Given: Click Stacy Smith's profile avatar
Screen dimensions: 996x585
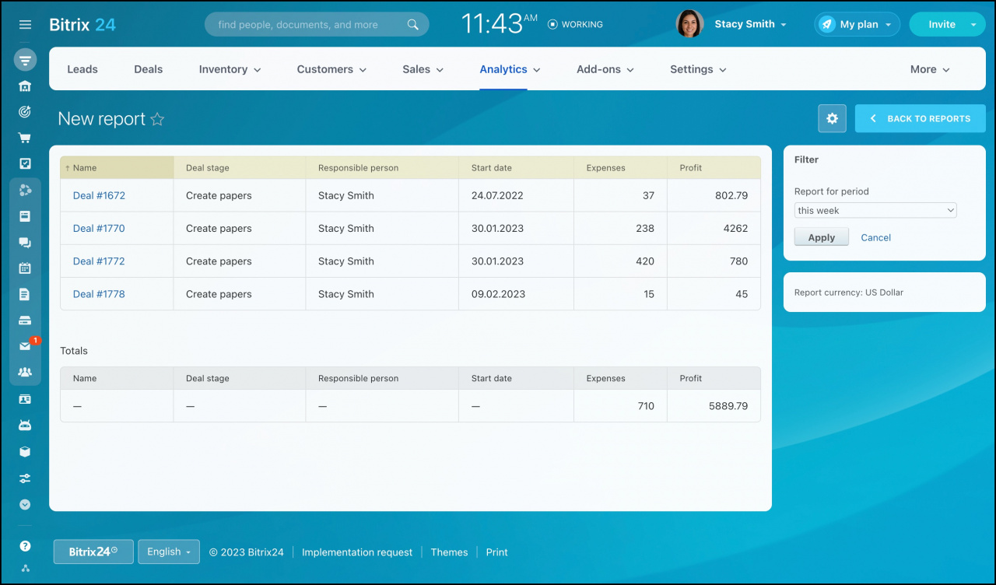Looking at the screenshot, I should point(689,24).
